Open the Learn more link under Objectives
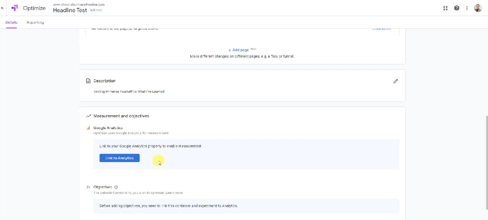This screenshot has height=220, width=488. point(174,193)
